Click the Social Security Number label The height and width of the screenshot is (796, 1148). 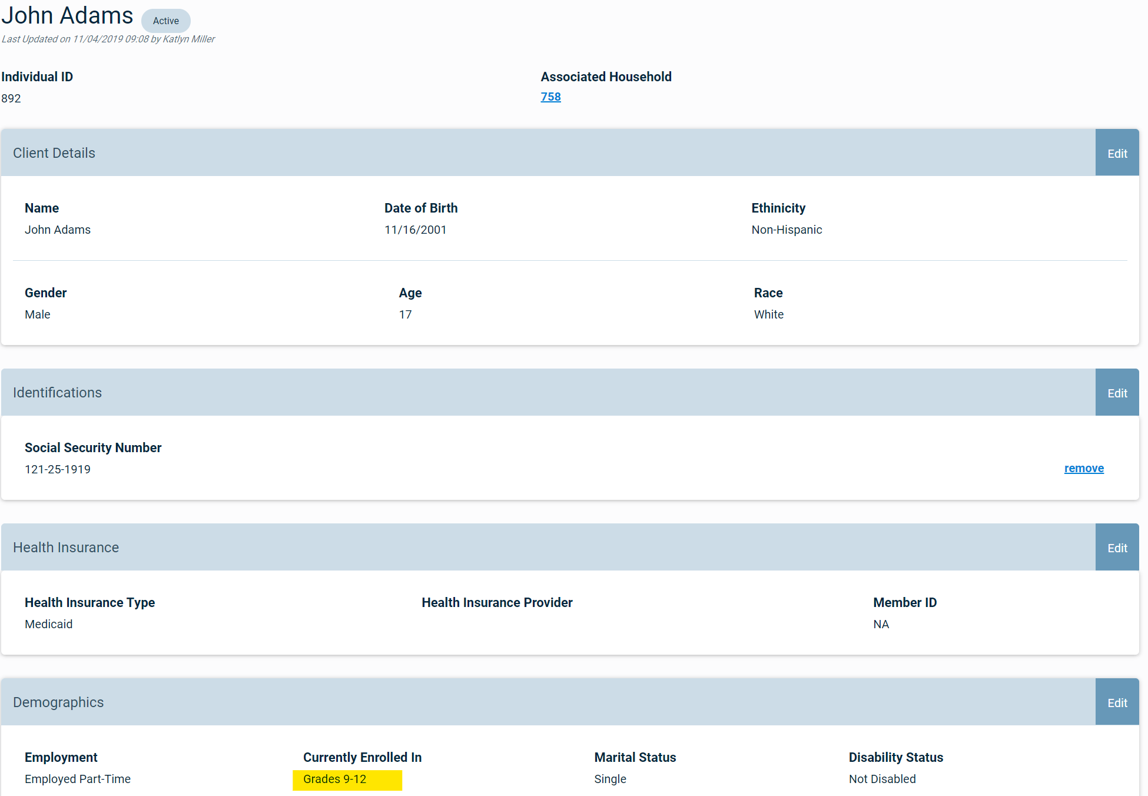pyautogui.click(x=93, y=447)
